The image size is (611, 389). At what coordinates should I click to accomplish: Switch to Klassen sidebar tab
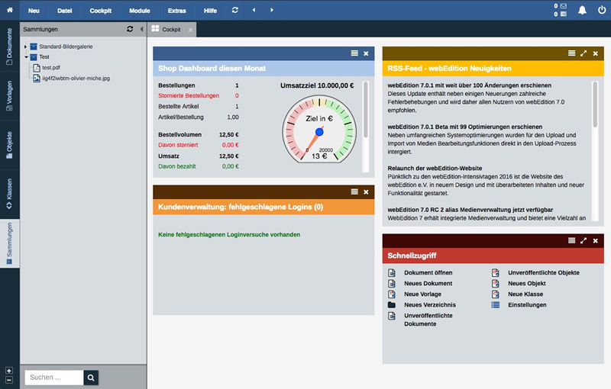[x=9, y=194]
